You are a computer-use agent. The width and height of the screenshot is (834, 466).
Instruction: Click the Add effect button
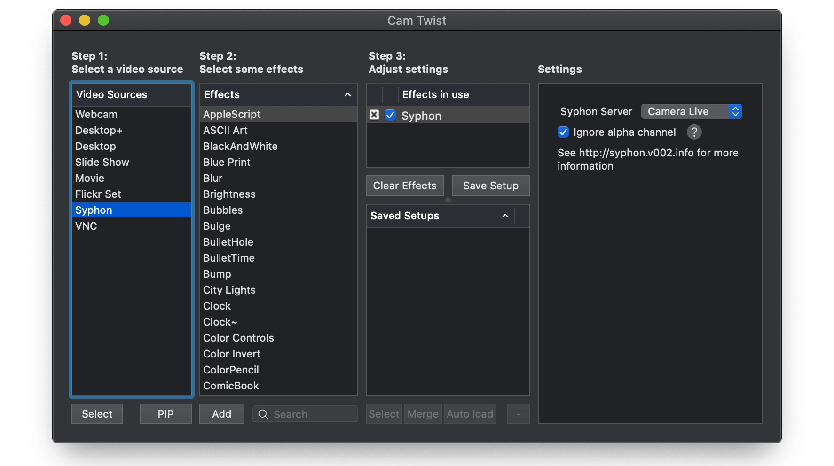point(221,414)
